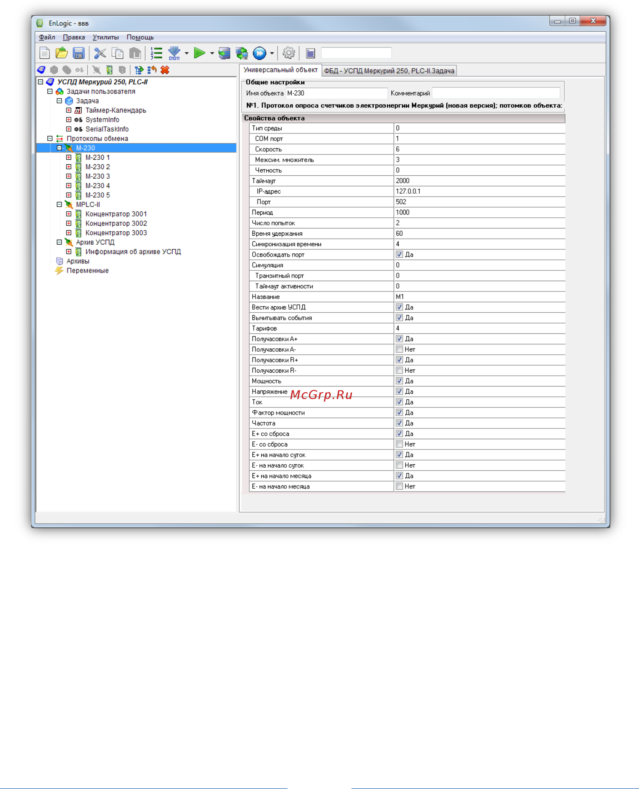
Task: Switch to ФБД - УСПД Меркурий 250 tab
Action: coord(389,71)
